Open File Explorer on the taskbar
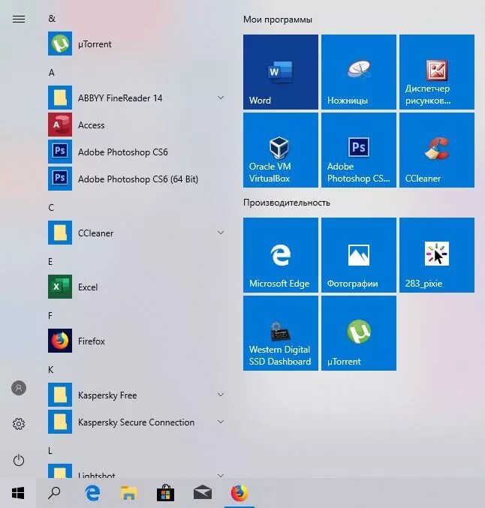485x508 pixels. click(x=128, y=493)
